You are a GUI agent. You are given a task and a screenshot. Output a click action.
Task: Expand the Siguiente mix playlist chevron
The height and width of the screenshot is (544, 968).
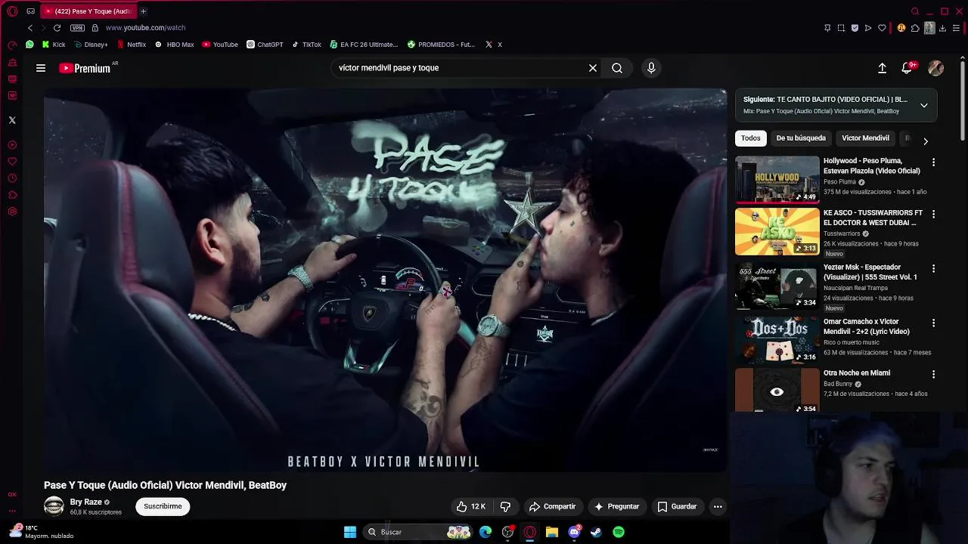[924, 105]
